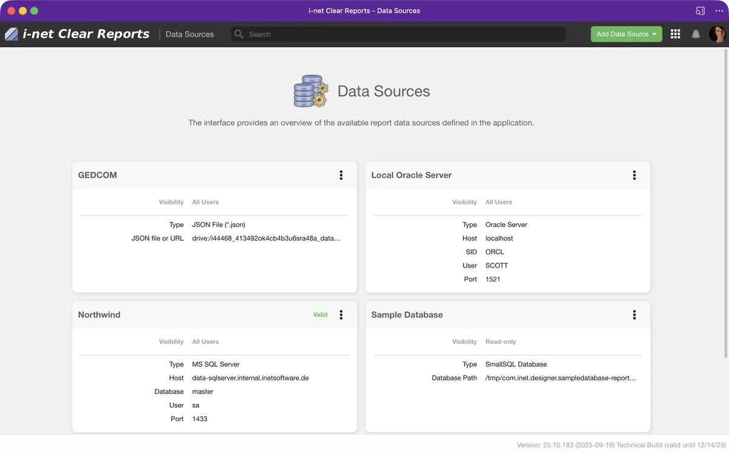Click the i-net Clear Reports logo icon
Viewport: 729px width, 455px height.
click(12, 34)
